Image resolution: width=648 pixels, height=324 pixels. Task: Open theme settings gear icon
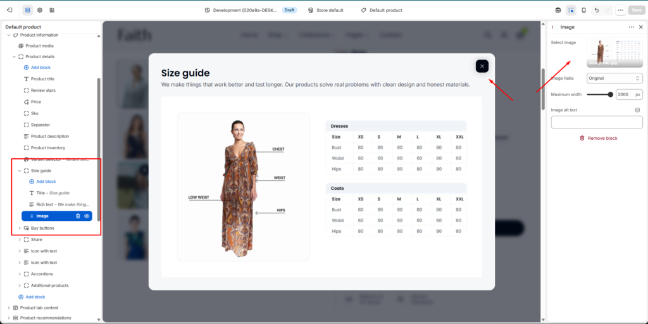tap(40, 10)
